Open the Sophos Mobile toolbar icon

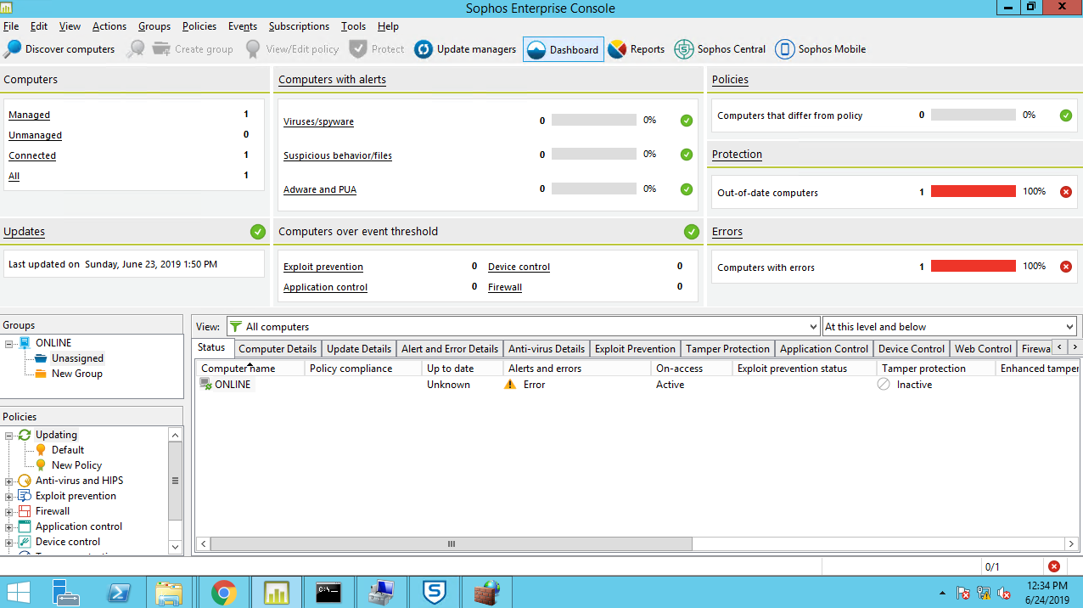785,49
